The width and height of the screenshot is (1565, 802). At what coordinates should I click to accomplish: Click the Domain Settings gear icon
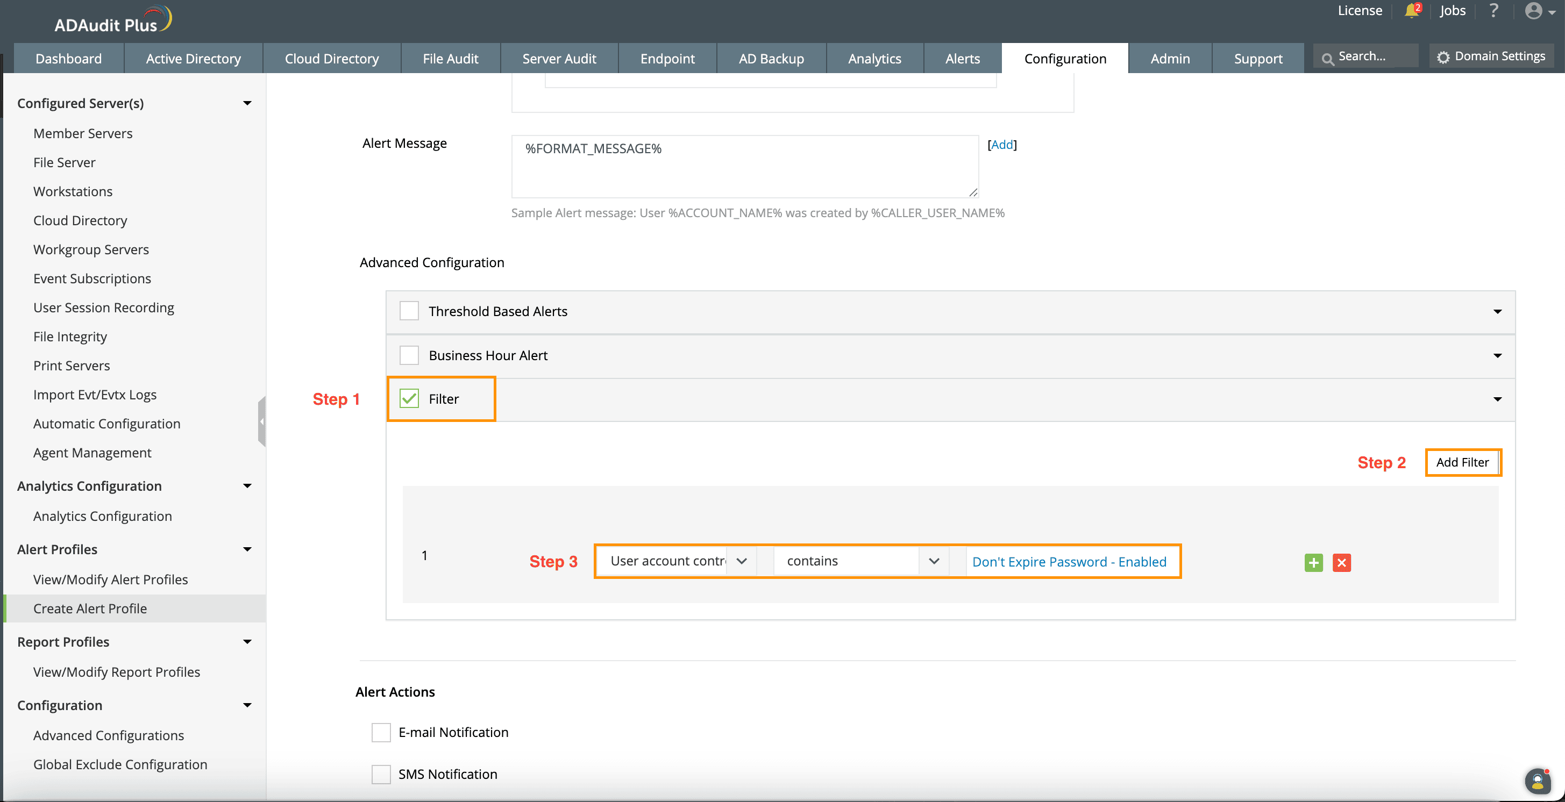pos(1443,57)
